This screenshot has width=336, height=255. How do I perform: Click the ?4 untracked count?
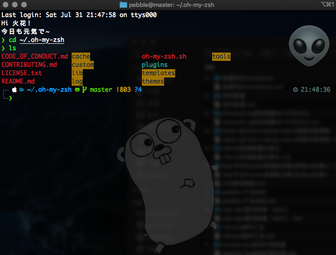coord(138,89)
